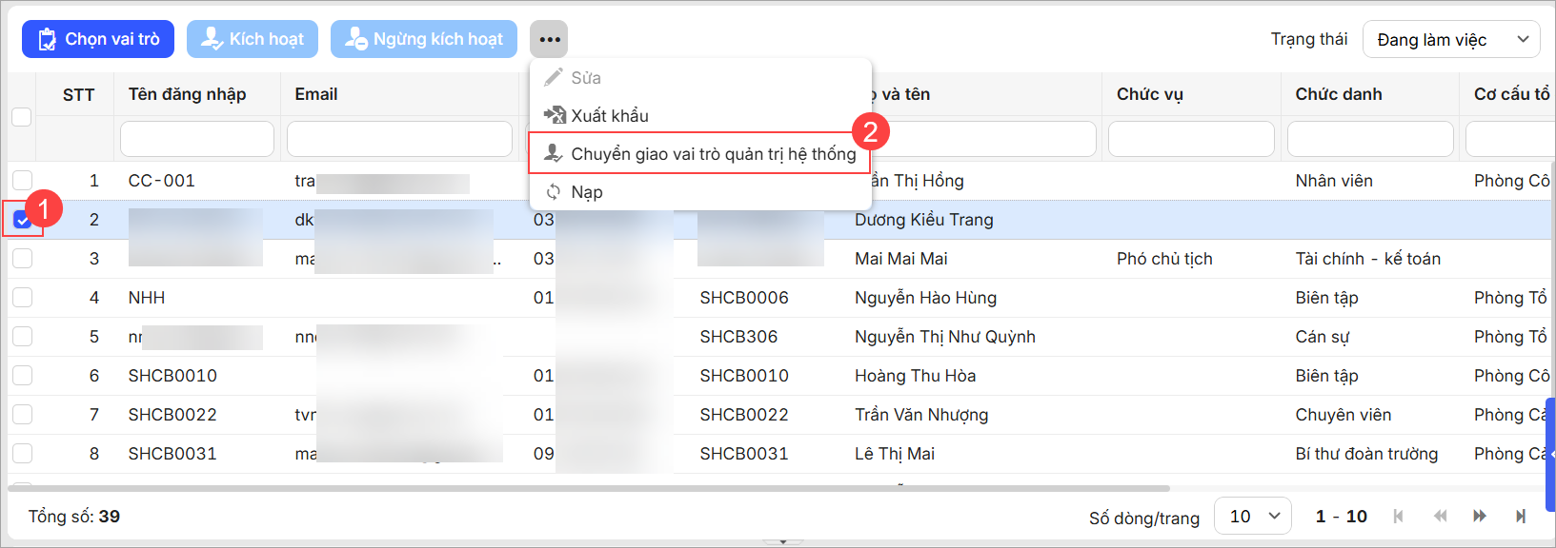
Task: Open the rows per page dropdown
Action: (x=1252, y=516)
